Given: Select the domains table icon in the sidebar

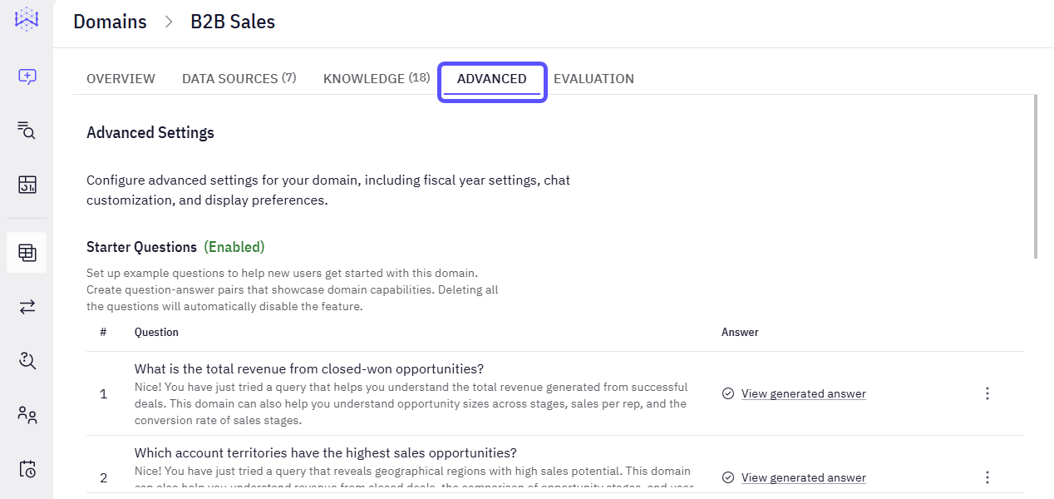Looking at the screenshot, I should click(27, 252).
